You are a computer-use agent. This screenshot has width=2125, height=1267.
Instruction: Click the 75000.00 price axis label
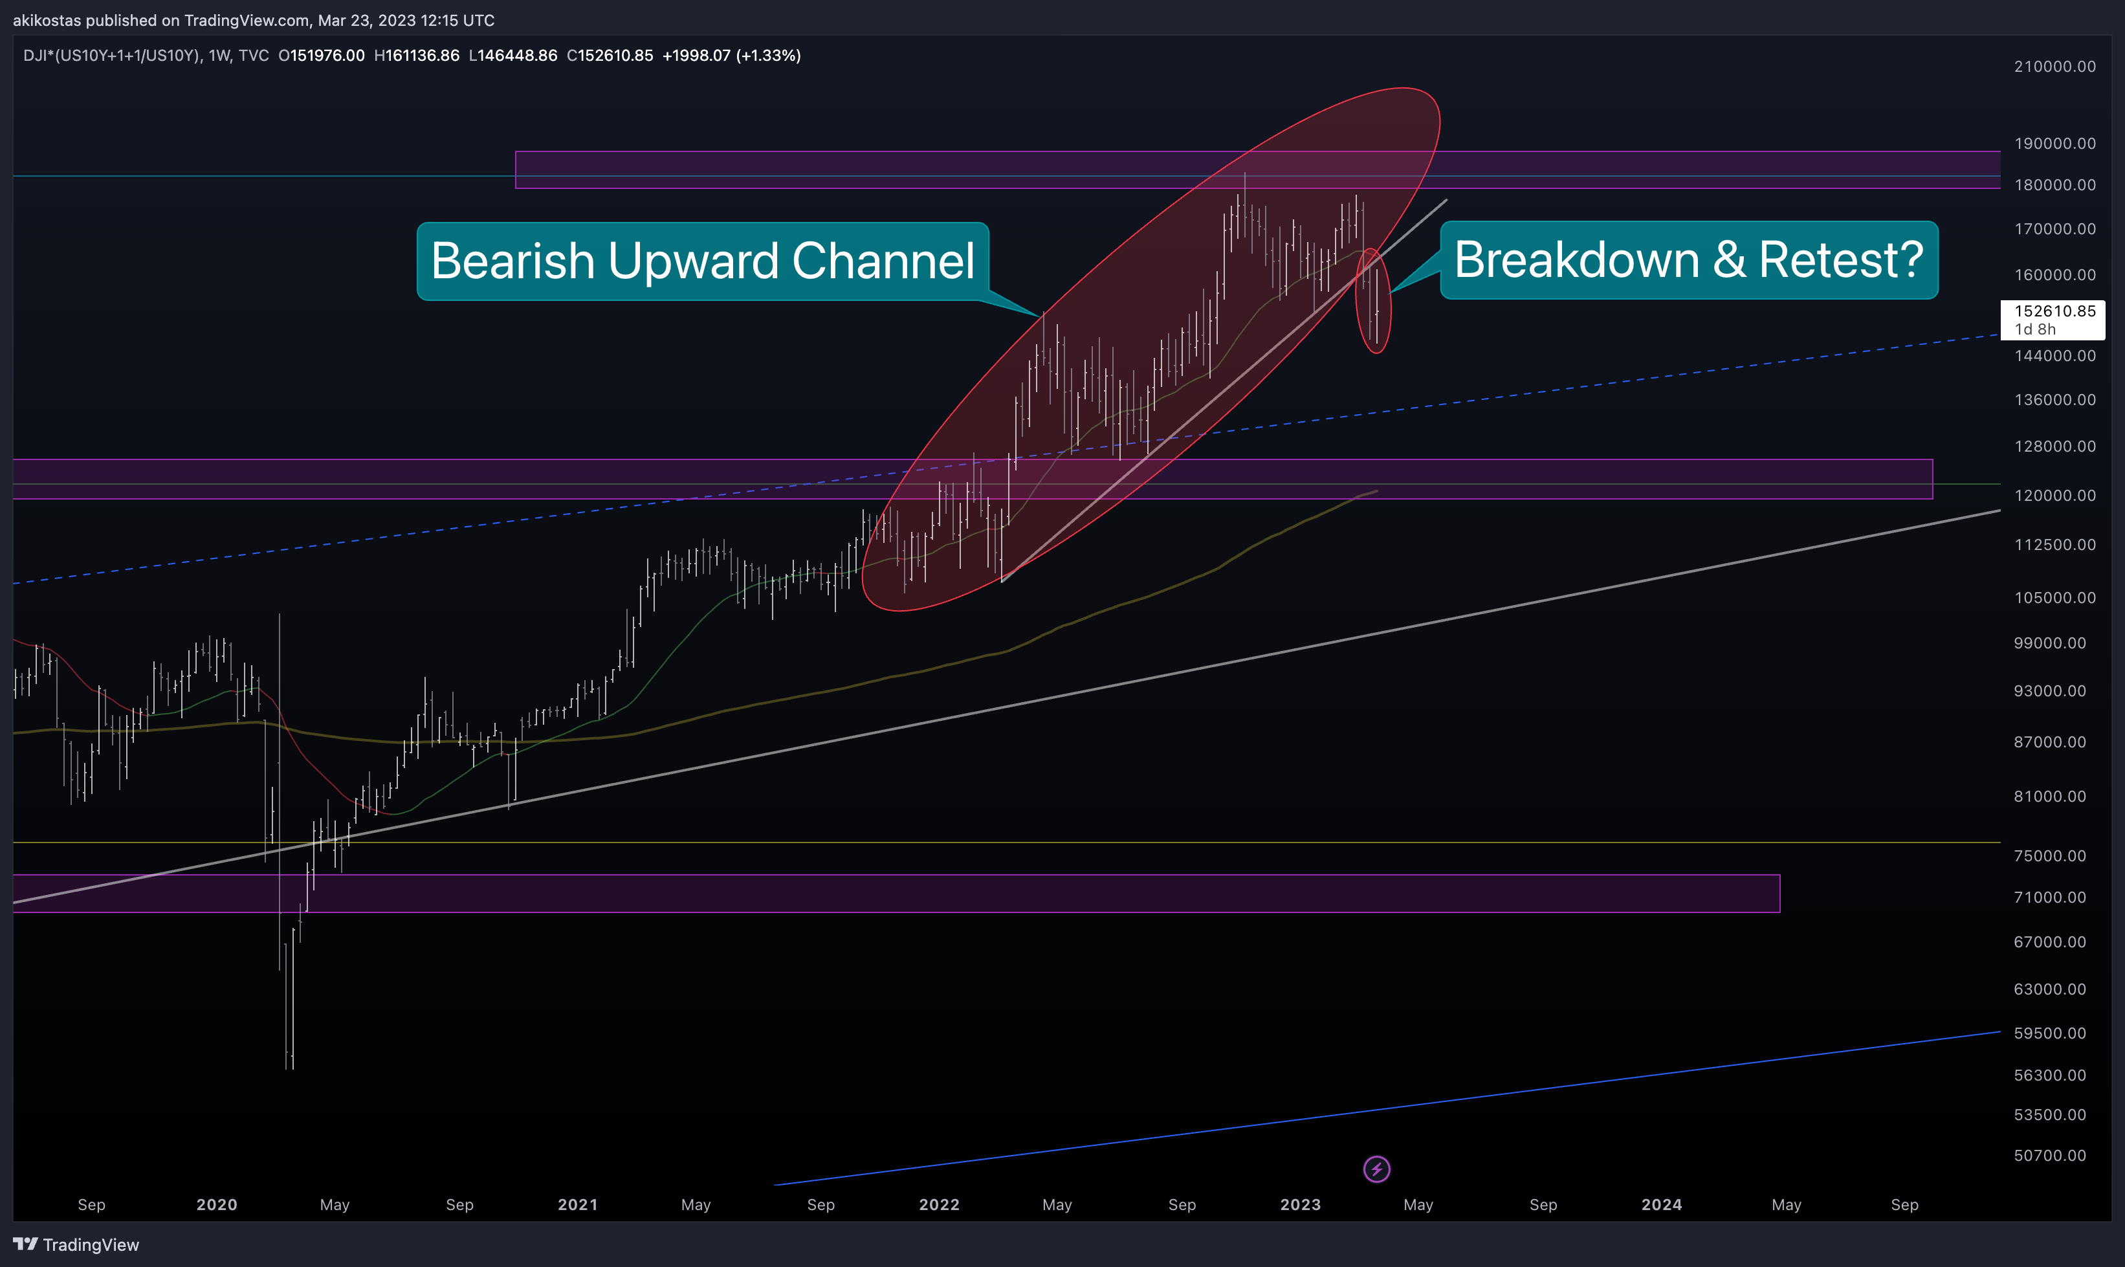(2050, 855)
